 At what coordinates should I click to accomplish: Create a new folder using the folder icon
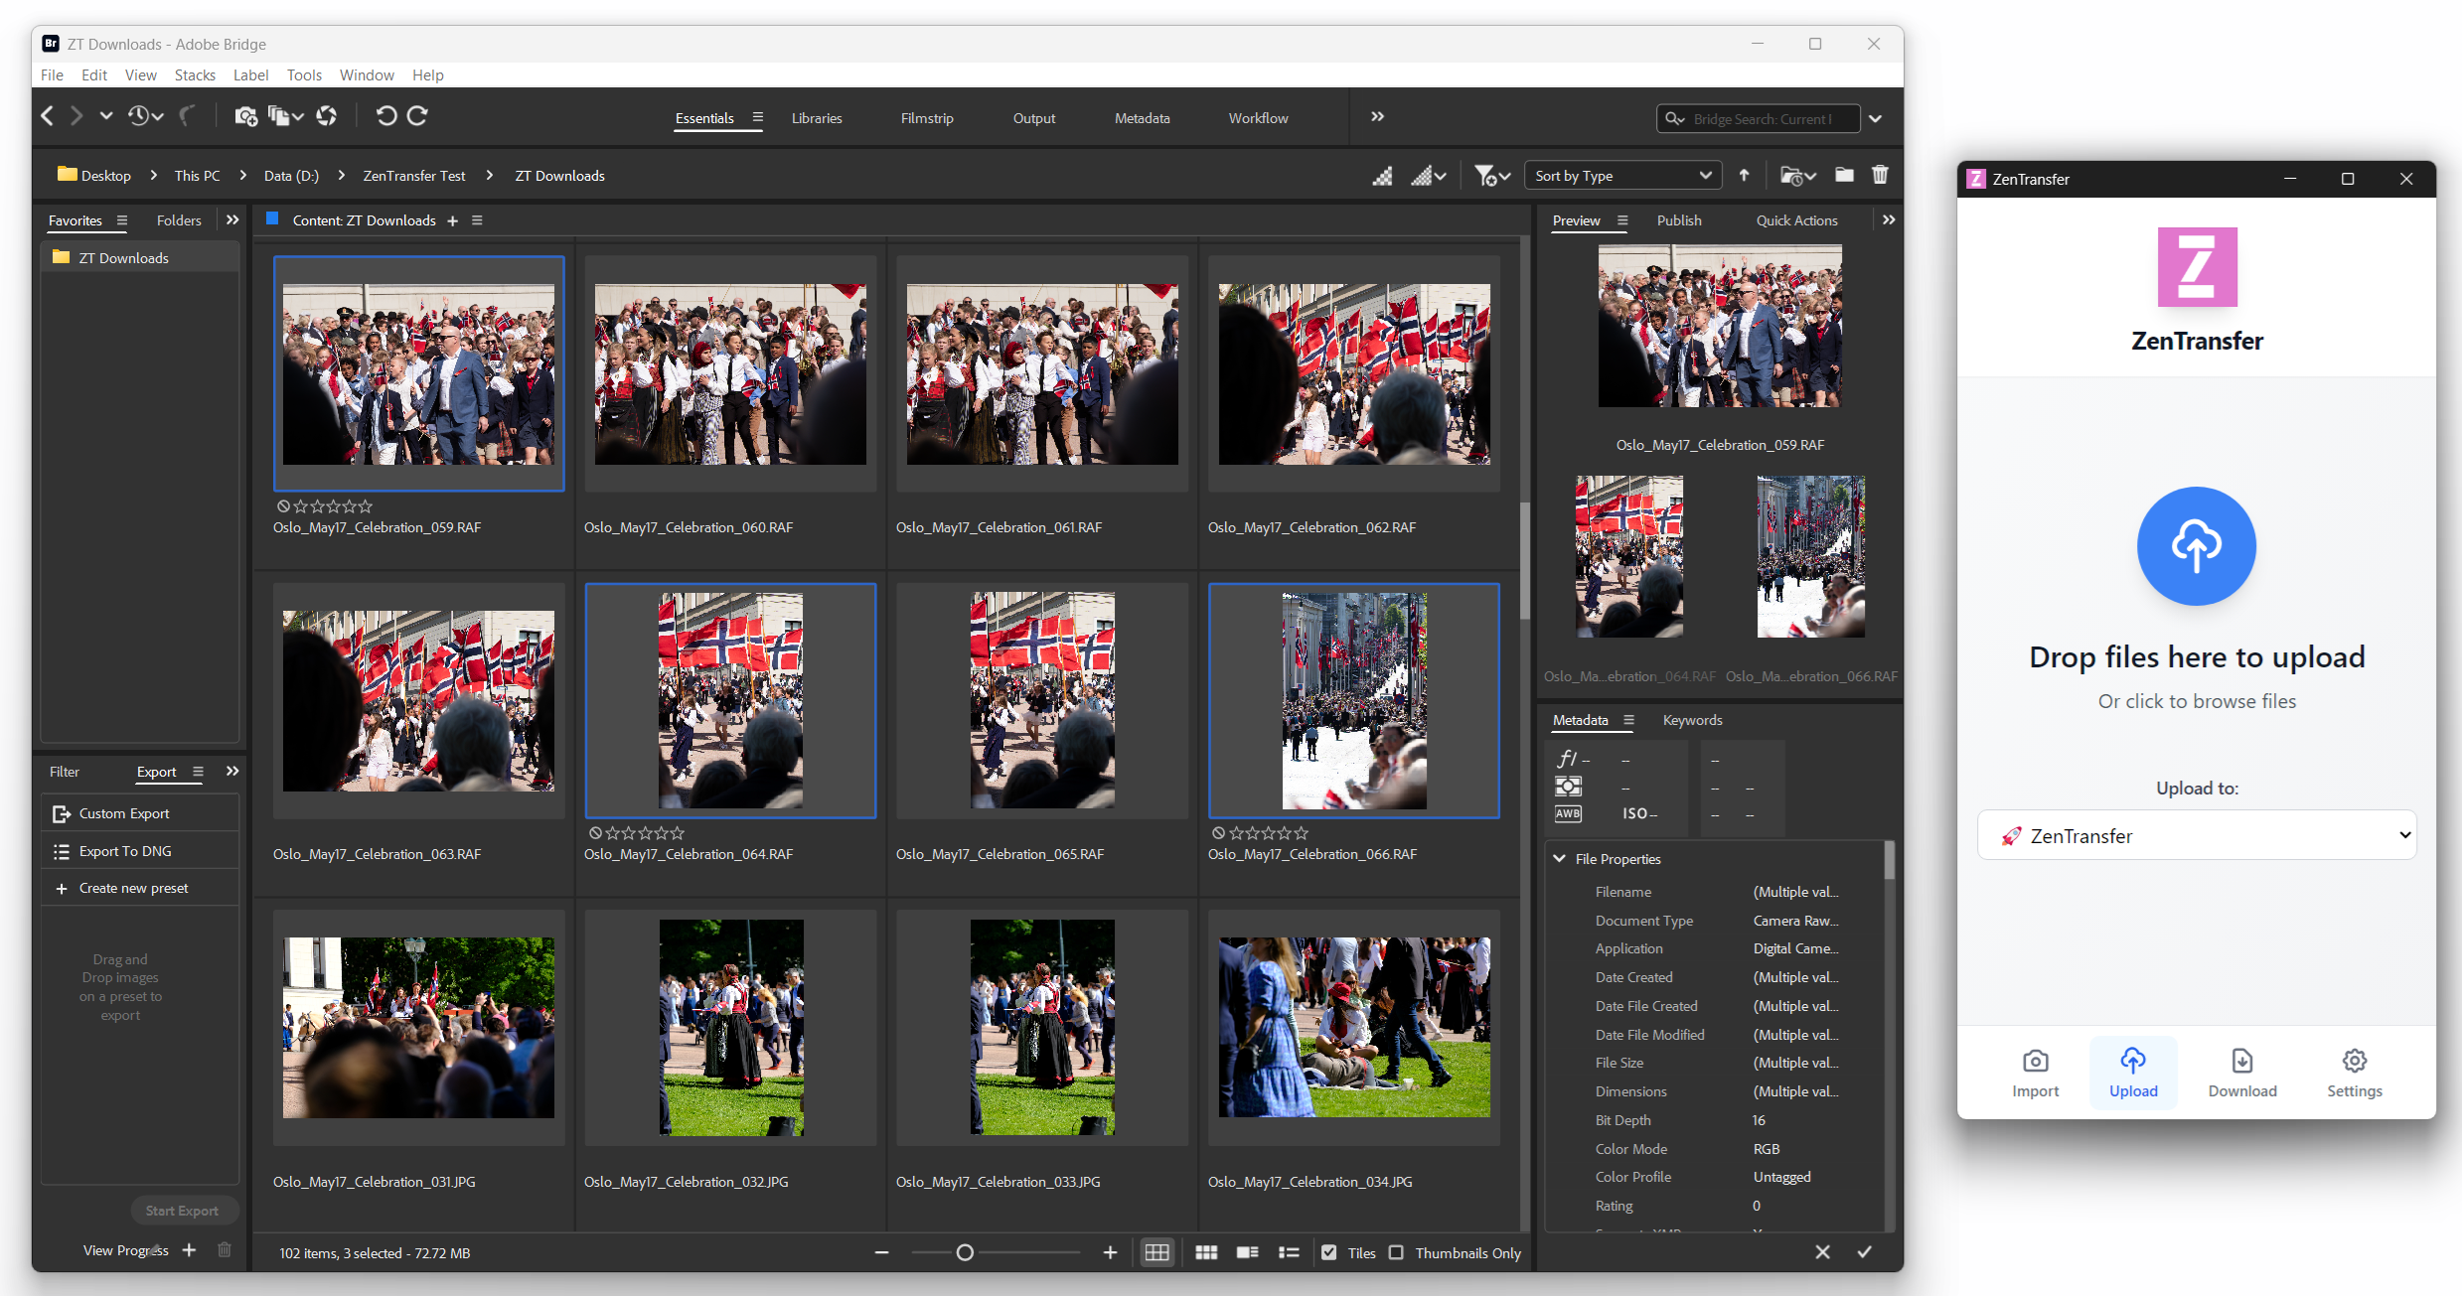(x=1844, y=175)
